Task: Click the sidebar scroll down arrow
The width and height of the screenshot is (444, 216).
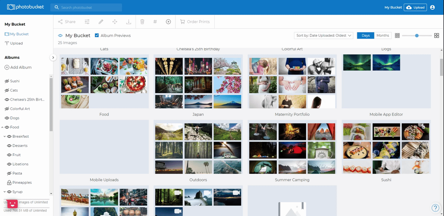Action: 51,194
